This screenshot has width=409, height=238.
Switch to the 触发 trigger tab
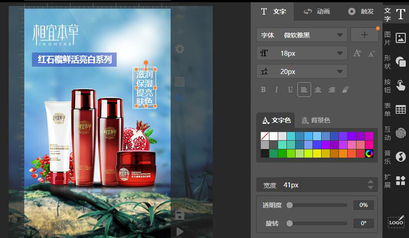click(x=361, y=11)
